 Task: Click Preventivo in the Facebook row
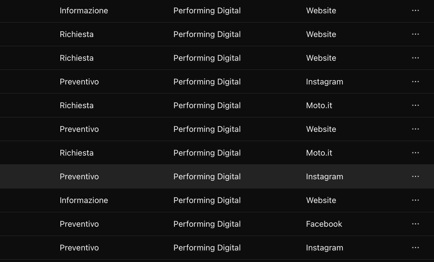(79, 224)
